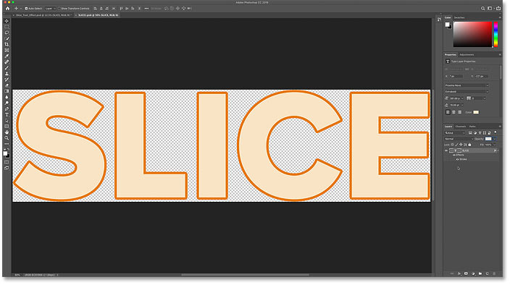Select the Hand tool
510x285 pixels.
[7, 132]
